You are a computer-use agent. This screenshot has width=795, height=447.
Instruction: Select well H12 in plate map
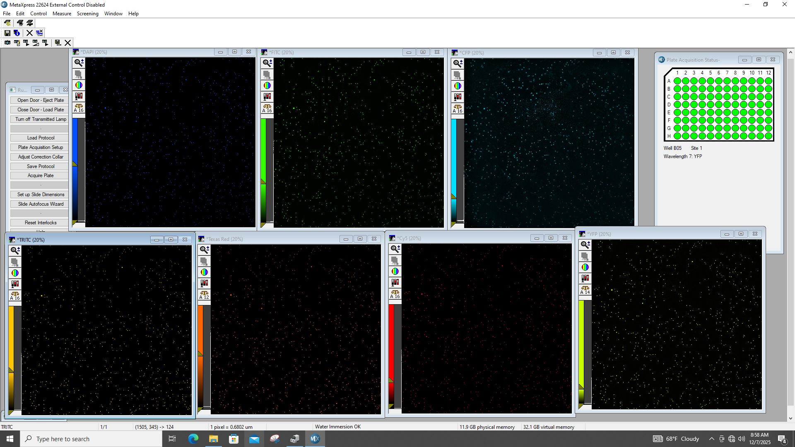[768, 136]
